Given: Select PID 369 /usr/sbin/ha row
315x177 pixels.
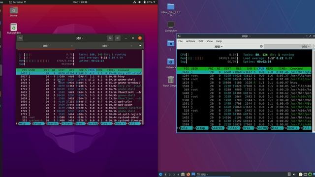Looking at the screenshot, I should tap(244, 89).
